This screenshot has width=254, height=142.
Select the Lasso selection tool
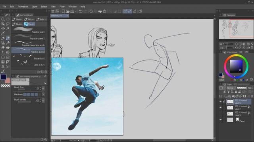[8, 24]
